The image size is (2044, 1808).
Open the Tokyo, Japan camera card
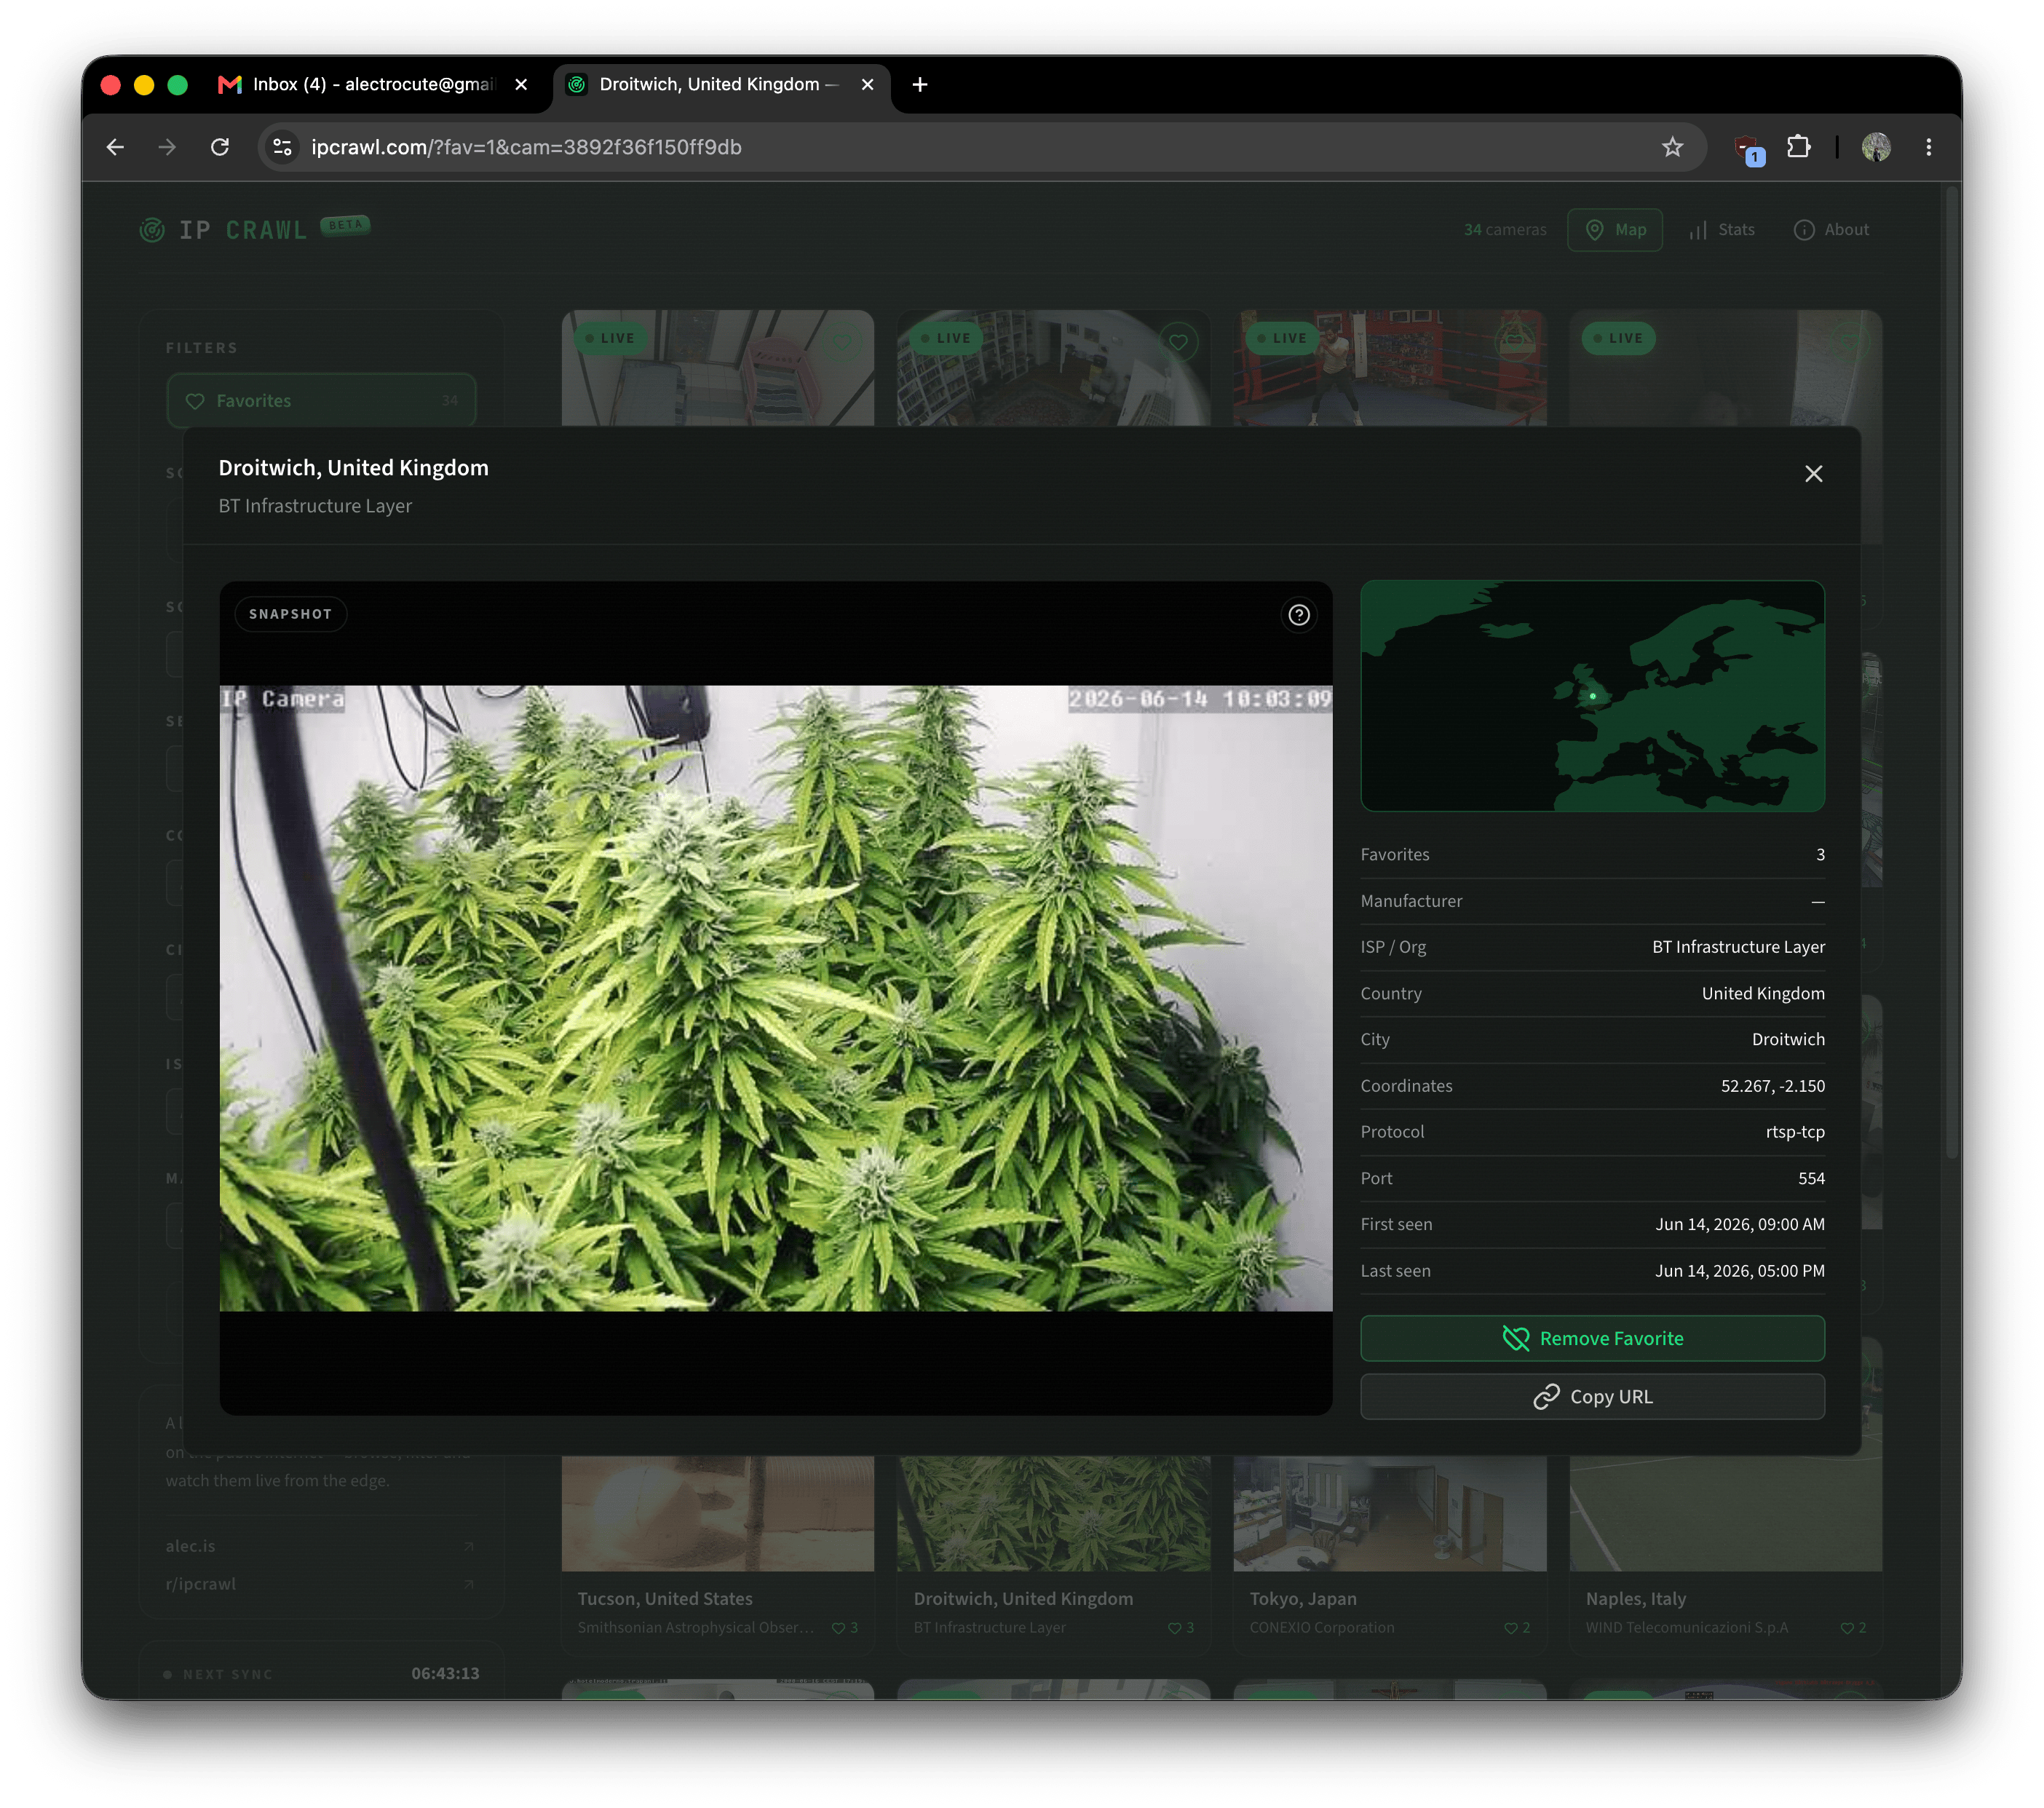(1390, 1553)
